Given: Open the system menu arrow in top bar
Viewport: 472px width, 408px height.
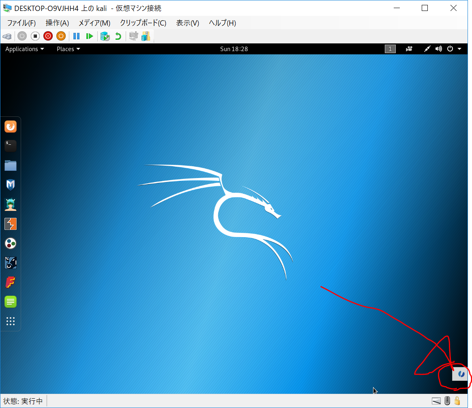Looking at the screenshot, I should (x=459, y=49).
